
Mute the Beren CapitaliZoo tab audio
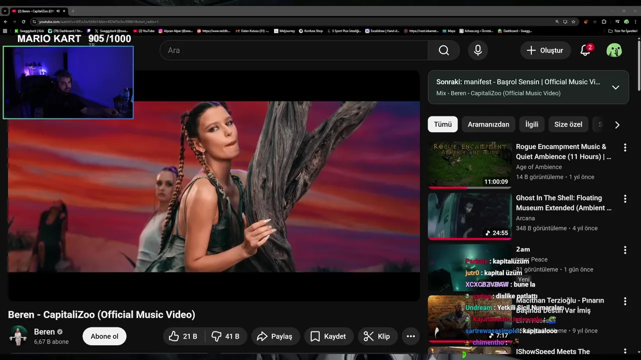(58, 11)
